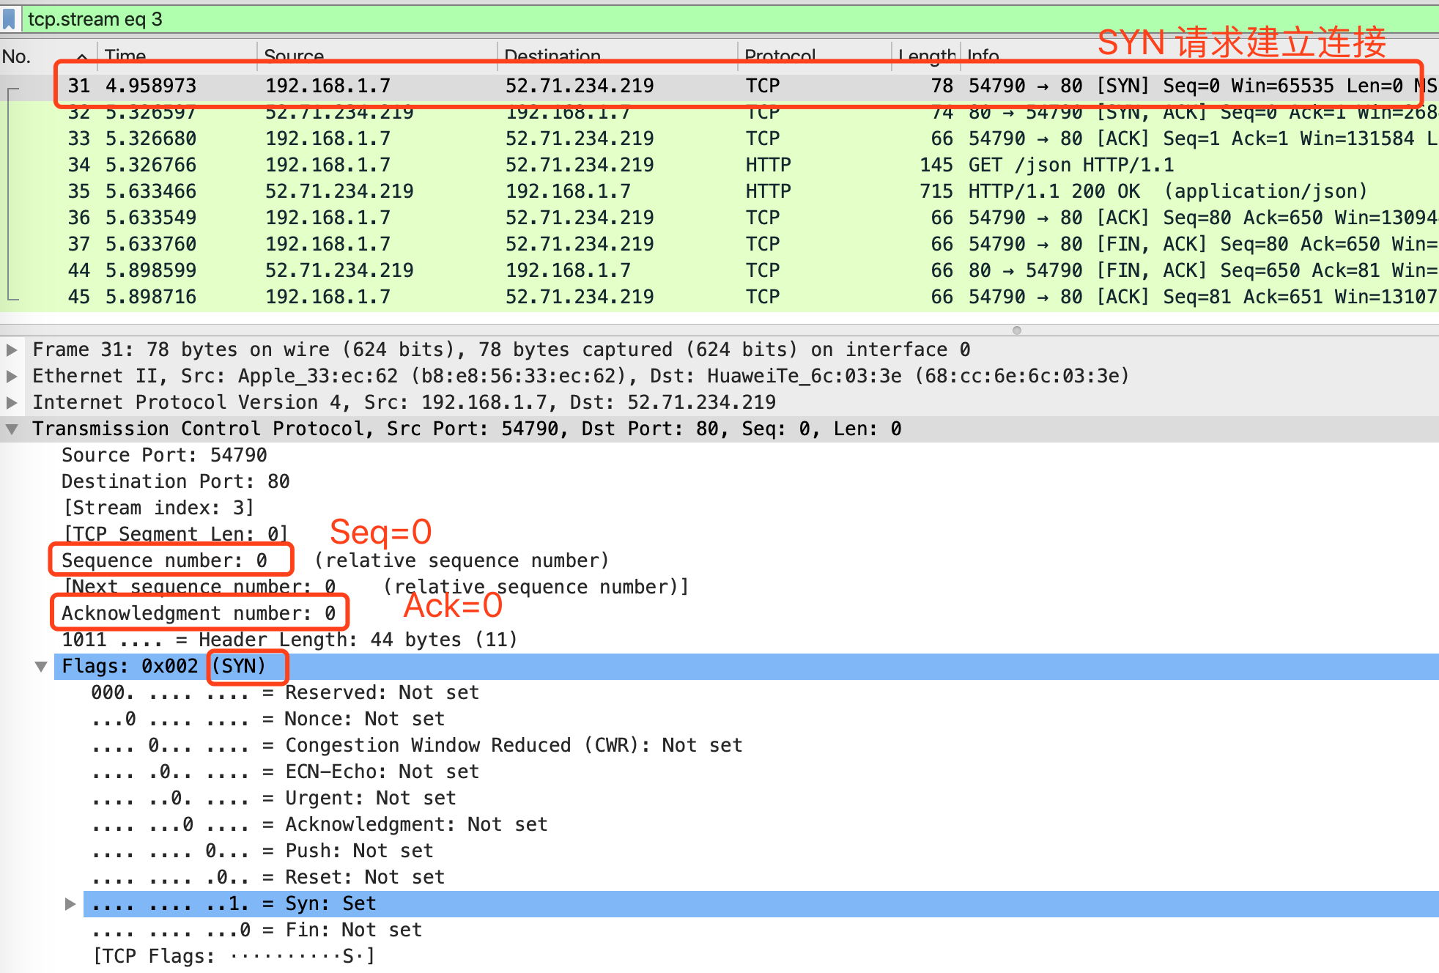This screenshot has height=973, width=1439.
Task: Expand the Syn: Set flag entry
Action: (x=70, y=903)
